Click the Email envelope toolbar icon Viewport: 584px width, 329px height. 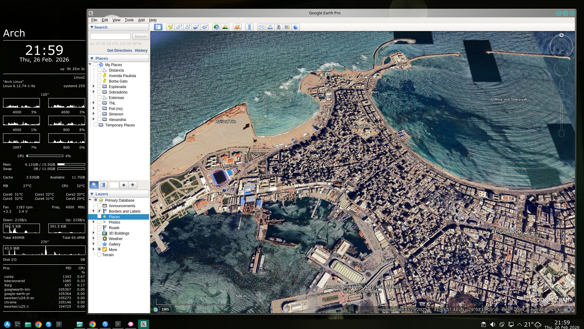point(261,27)
